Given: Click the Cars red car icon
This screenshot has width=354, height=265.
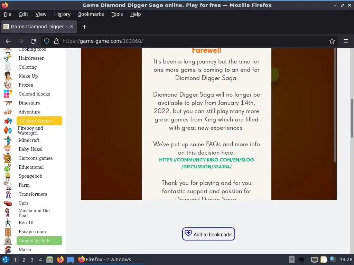Looking at the screenshot, I should click(x=8, y=203).
